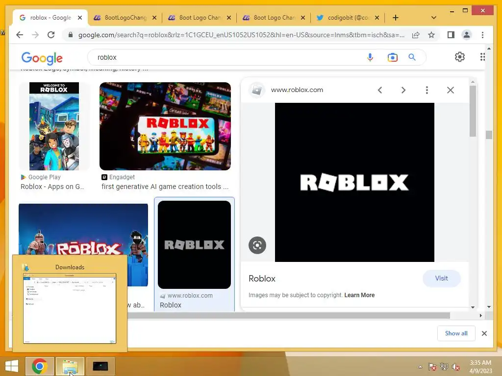Click the large Roblox logo preview image

[x=354, y=182]
